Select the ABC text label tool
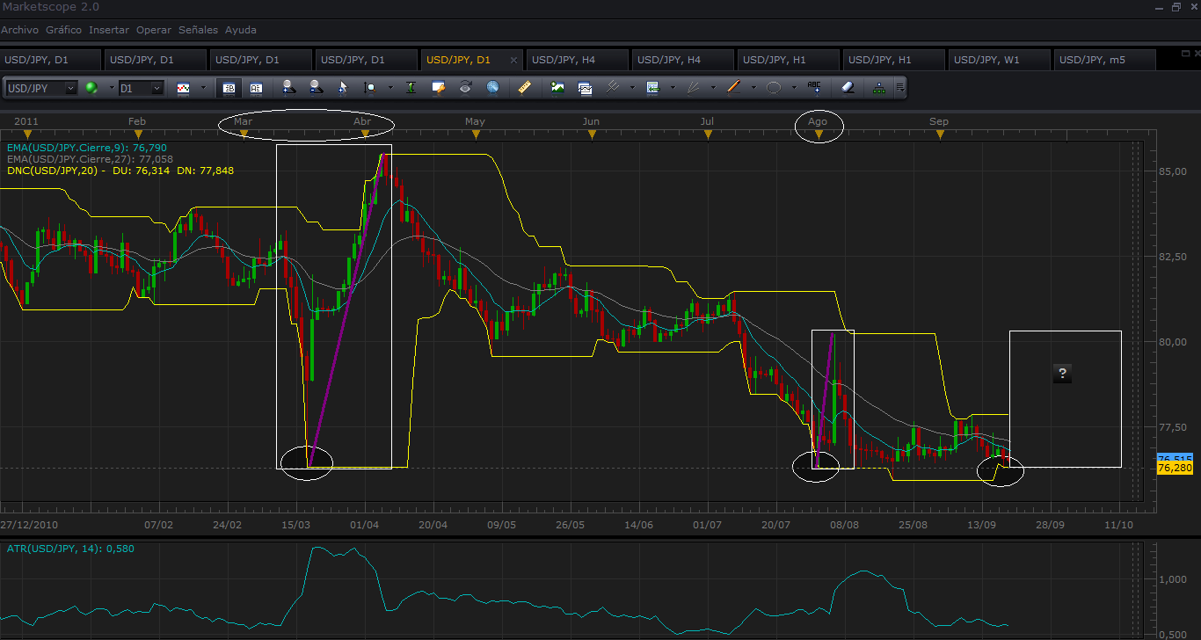The width and height of the screenshot is (1201, 640). (814, 88)
